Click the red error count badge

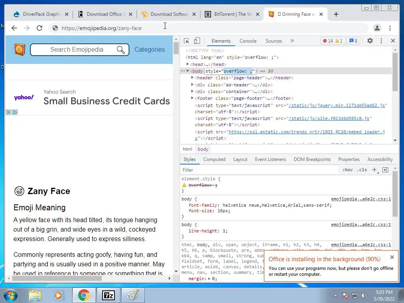pos(328,41)
